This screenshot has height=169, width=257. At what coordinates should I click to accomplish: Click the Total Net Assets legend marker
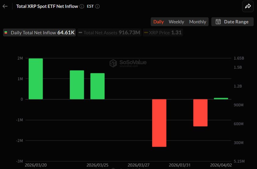pos(80,32)
